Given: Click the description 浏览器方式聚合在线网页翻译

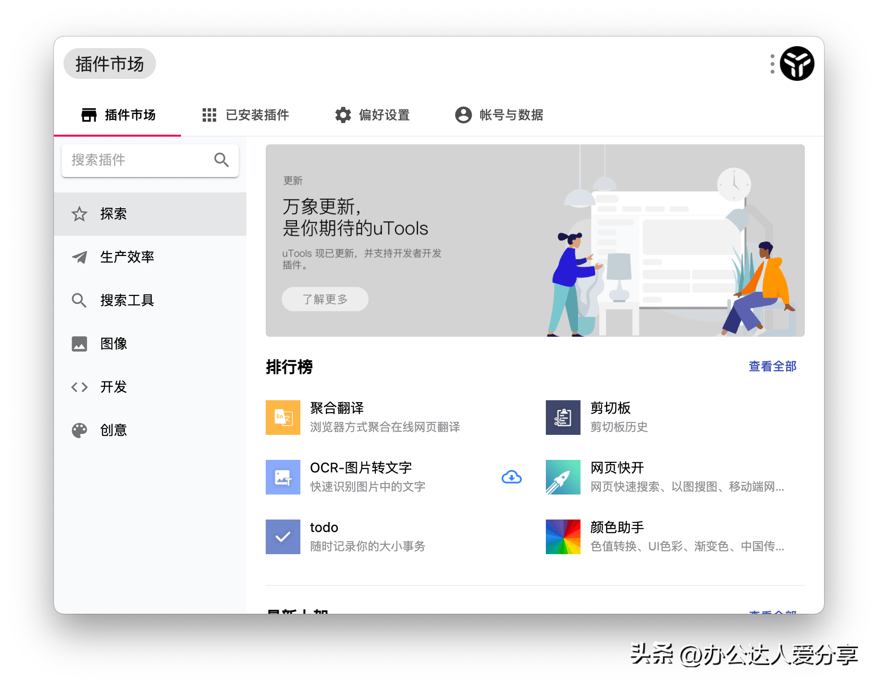Looking at the screenshot, I should click(385, 427).
